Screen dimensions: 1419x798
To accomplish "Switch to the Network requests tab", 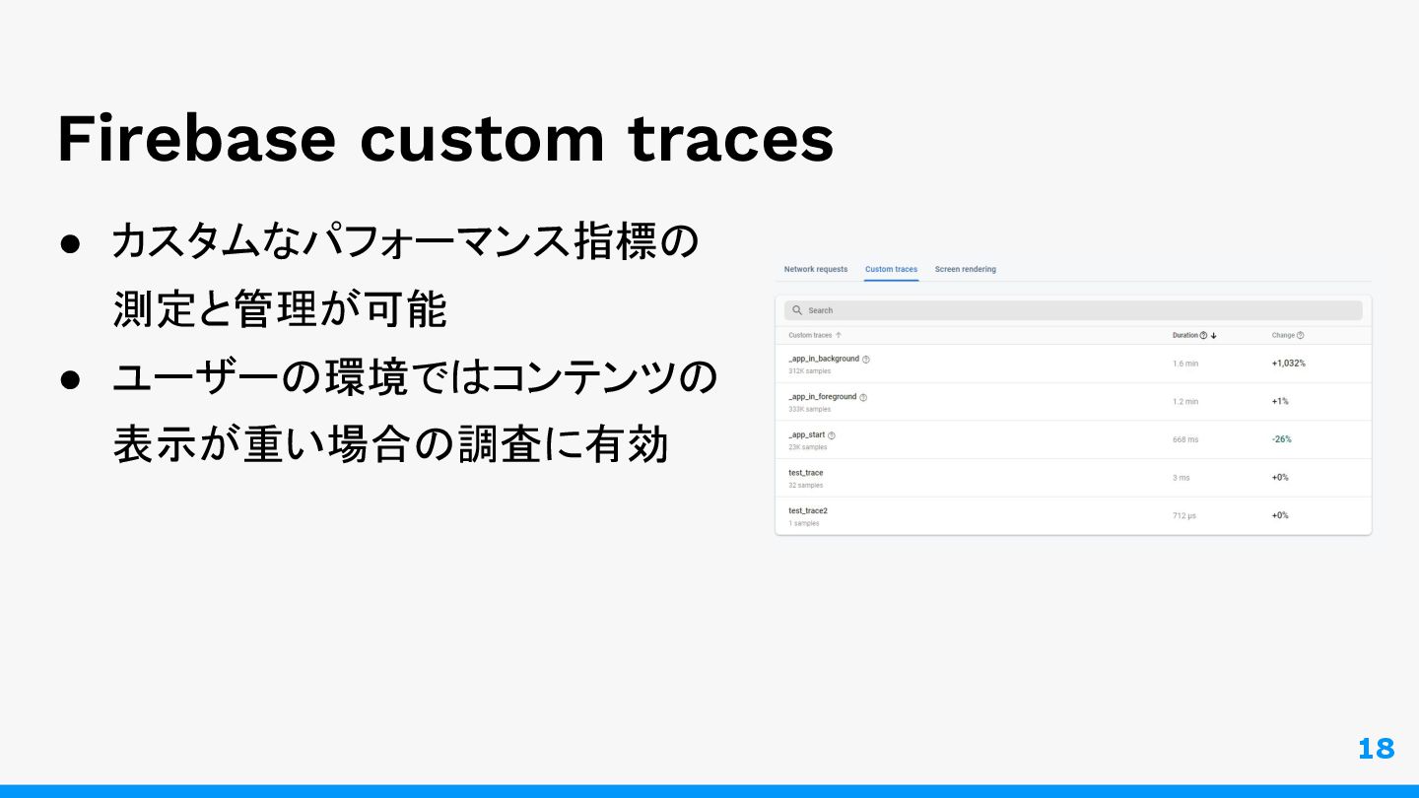I will 815,269.
